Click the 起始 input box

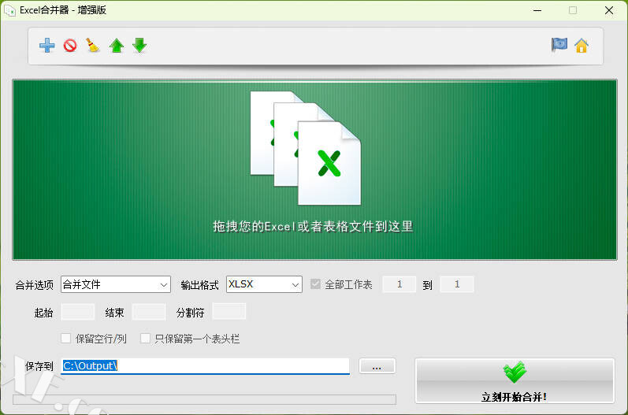(x=77, y=312)
